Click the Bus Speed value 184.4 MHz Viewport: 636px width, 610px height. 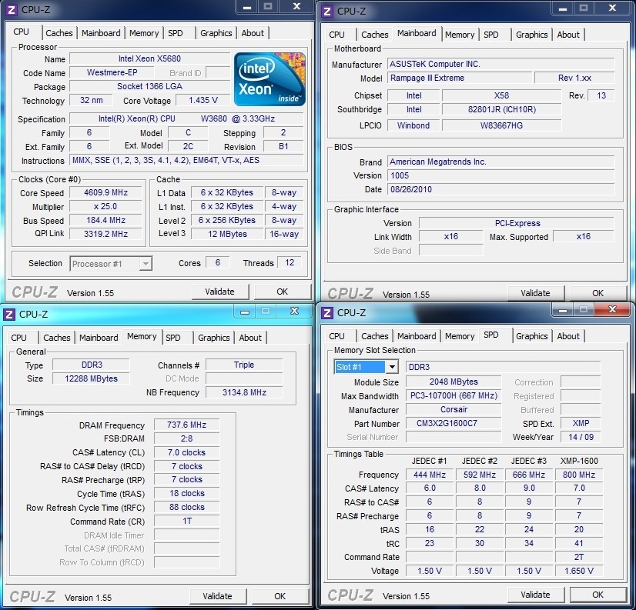(105, 220)
